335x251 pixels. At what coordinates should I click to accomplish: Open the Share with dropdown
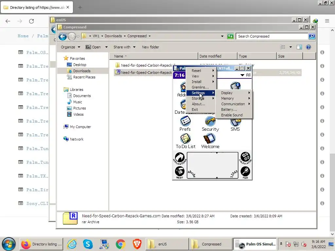124,47
